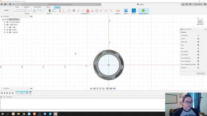This screenshot has height=116, width=207.
Task: Click the Insert image icon
Action: (x=126, y=11)
